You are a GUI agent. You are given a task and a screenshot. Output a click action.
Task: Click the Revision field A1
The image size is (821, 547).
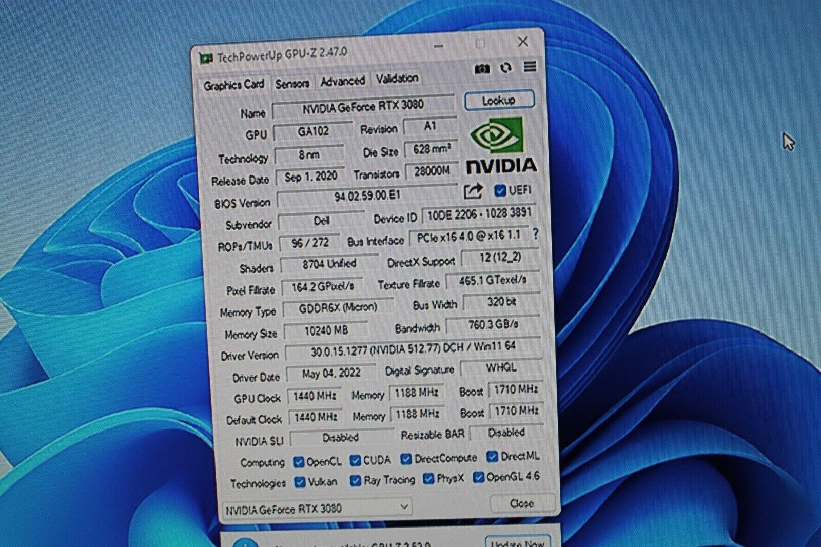430,126
